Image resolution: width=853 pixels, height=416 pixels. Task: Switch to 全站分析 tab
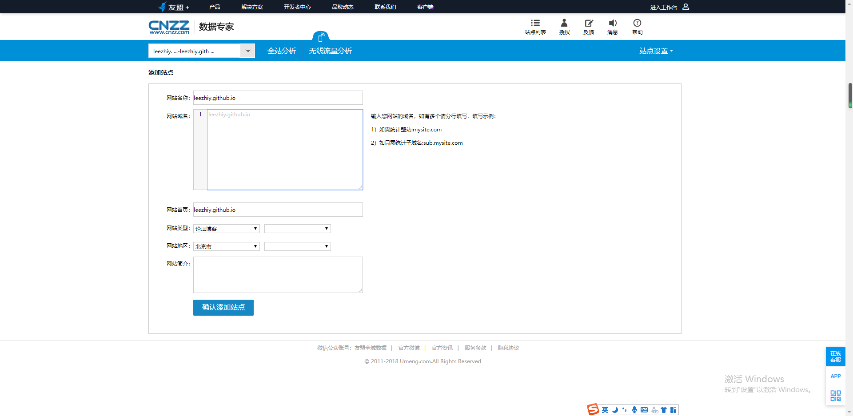coord(281,51)
